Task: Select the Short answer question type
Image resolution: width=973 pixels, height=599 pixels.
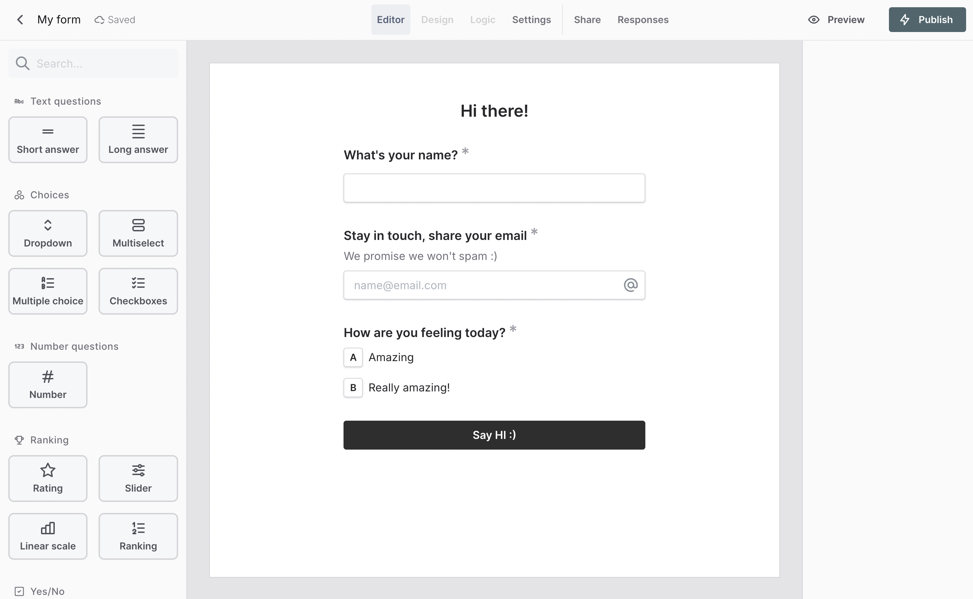Action: pyautogui.click(x=48, y=139)
